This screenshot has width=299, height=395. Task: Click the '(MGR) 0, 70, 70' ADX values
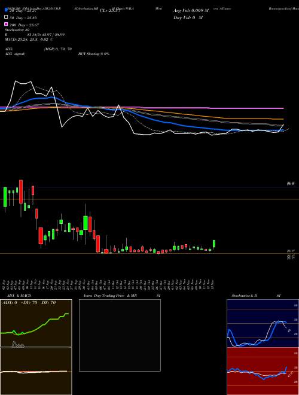[x=58, y=49]
